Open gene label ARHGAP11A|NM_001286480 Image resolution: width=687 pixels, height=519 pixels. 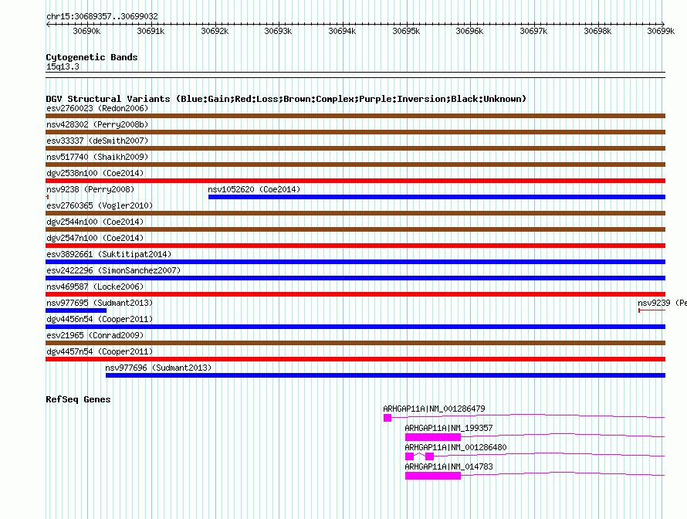point(455,447)
